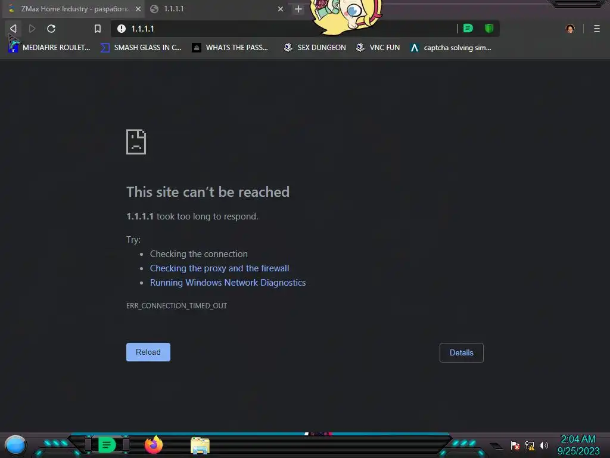This screenshot has width=610, height=458.
Task: Close the ZMax Home Industry tab
Action: click(138, 9)
